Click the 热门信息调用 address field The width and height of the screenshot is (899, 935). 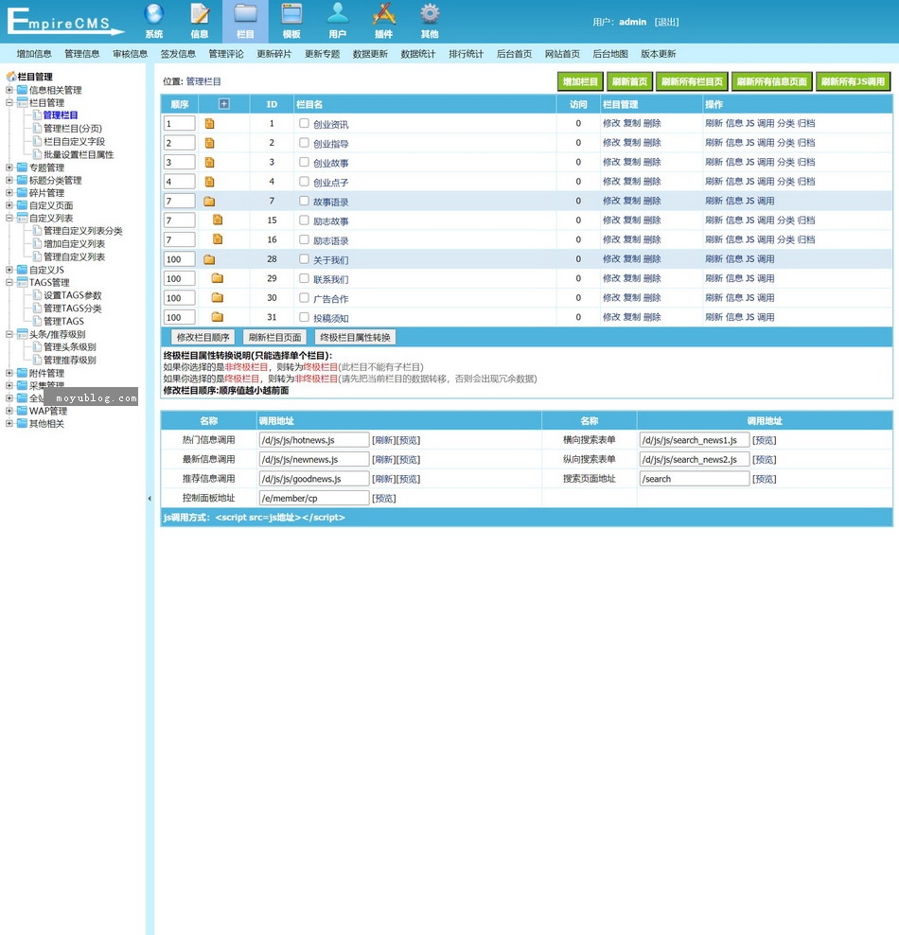pyautogui.click(x=314, y=440)
